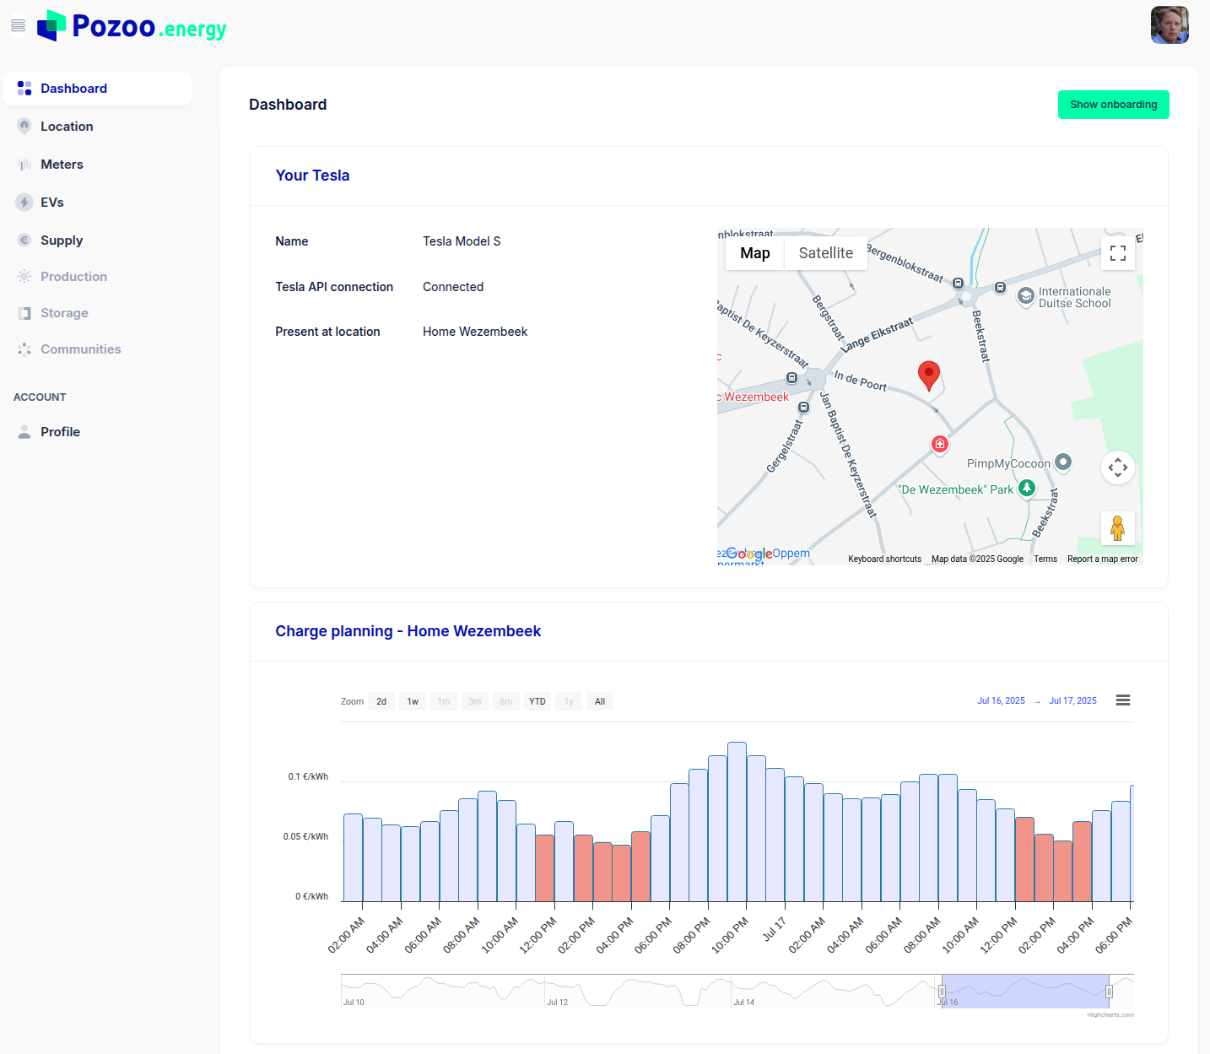Click the Production sun icon
The image size is (1210, 1054).
point(24,276)
